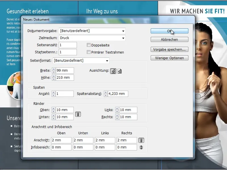
Task: Click the Spaltenabstand field 4,233 mm
Action: (x=118, y=94)
